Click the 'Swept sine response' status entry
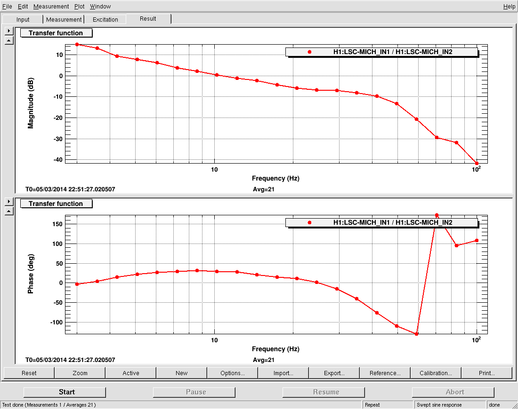The height and width of the screenshot is (409, 518). (439, 405)
